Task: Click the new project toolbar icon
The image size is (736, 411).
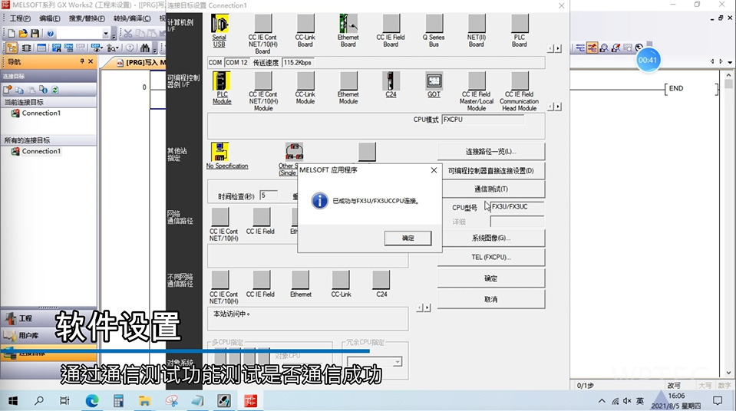Action: click(11, 33)
